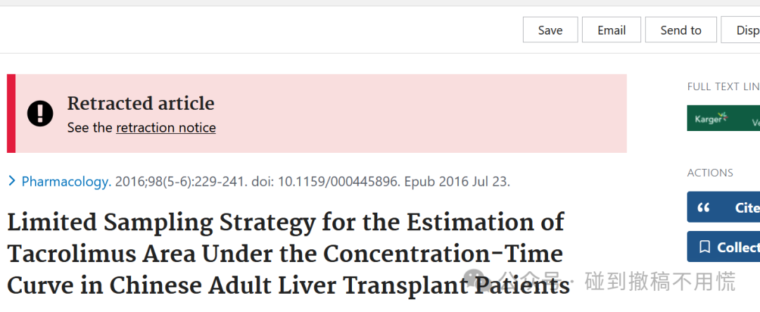
Task: Click the Retracted article heading
Action: click(x=141, y=104)
